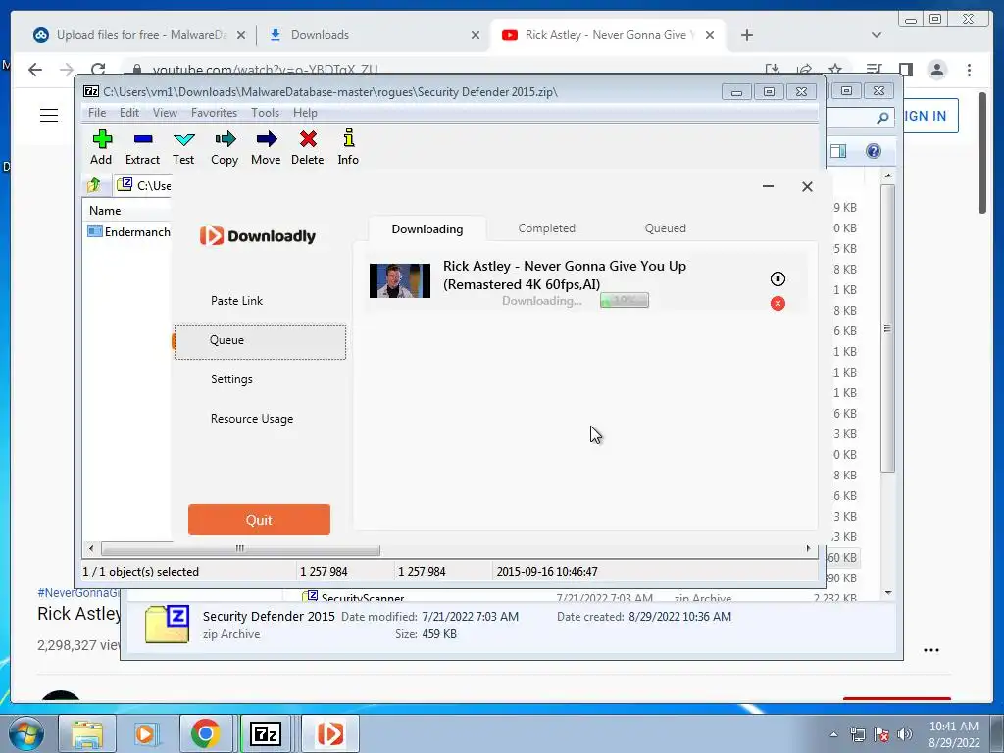Bookmark this page with star icon
Screen dimensions: 1004x753
click(835, 69)
